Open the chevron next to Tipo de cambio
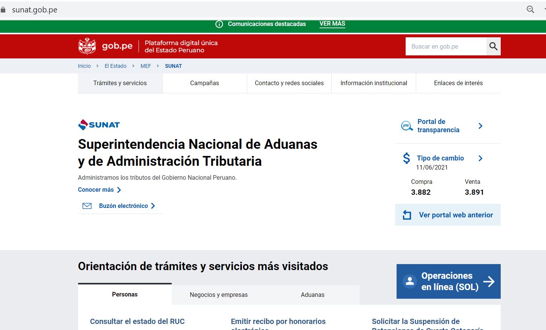This screenshot has height=330, width=546. click(x=480, y=158)
